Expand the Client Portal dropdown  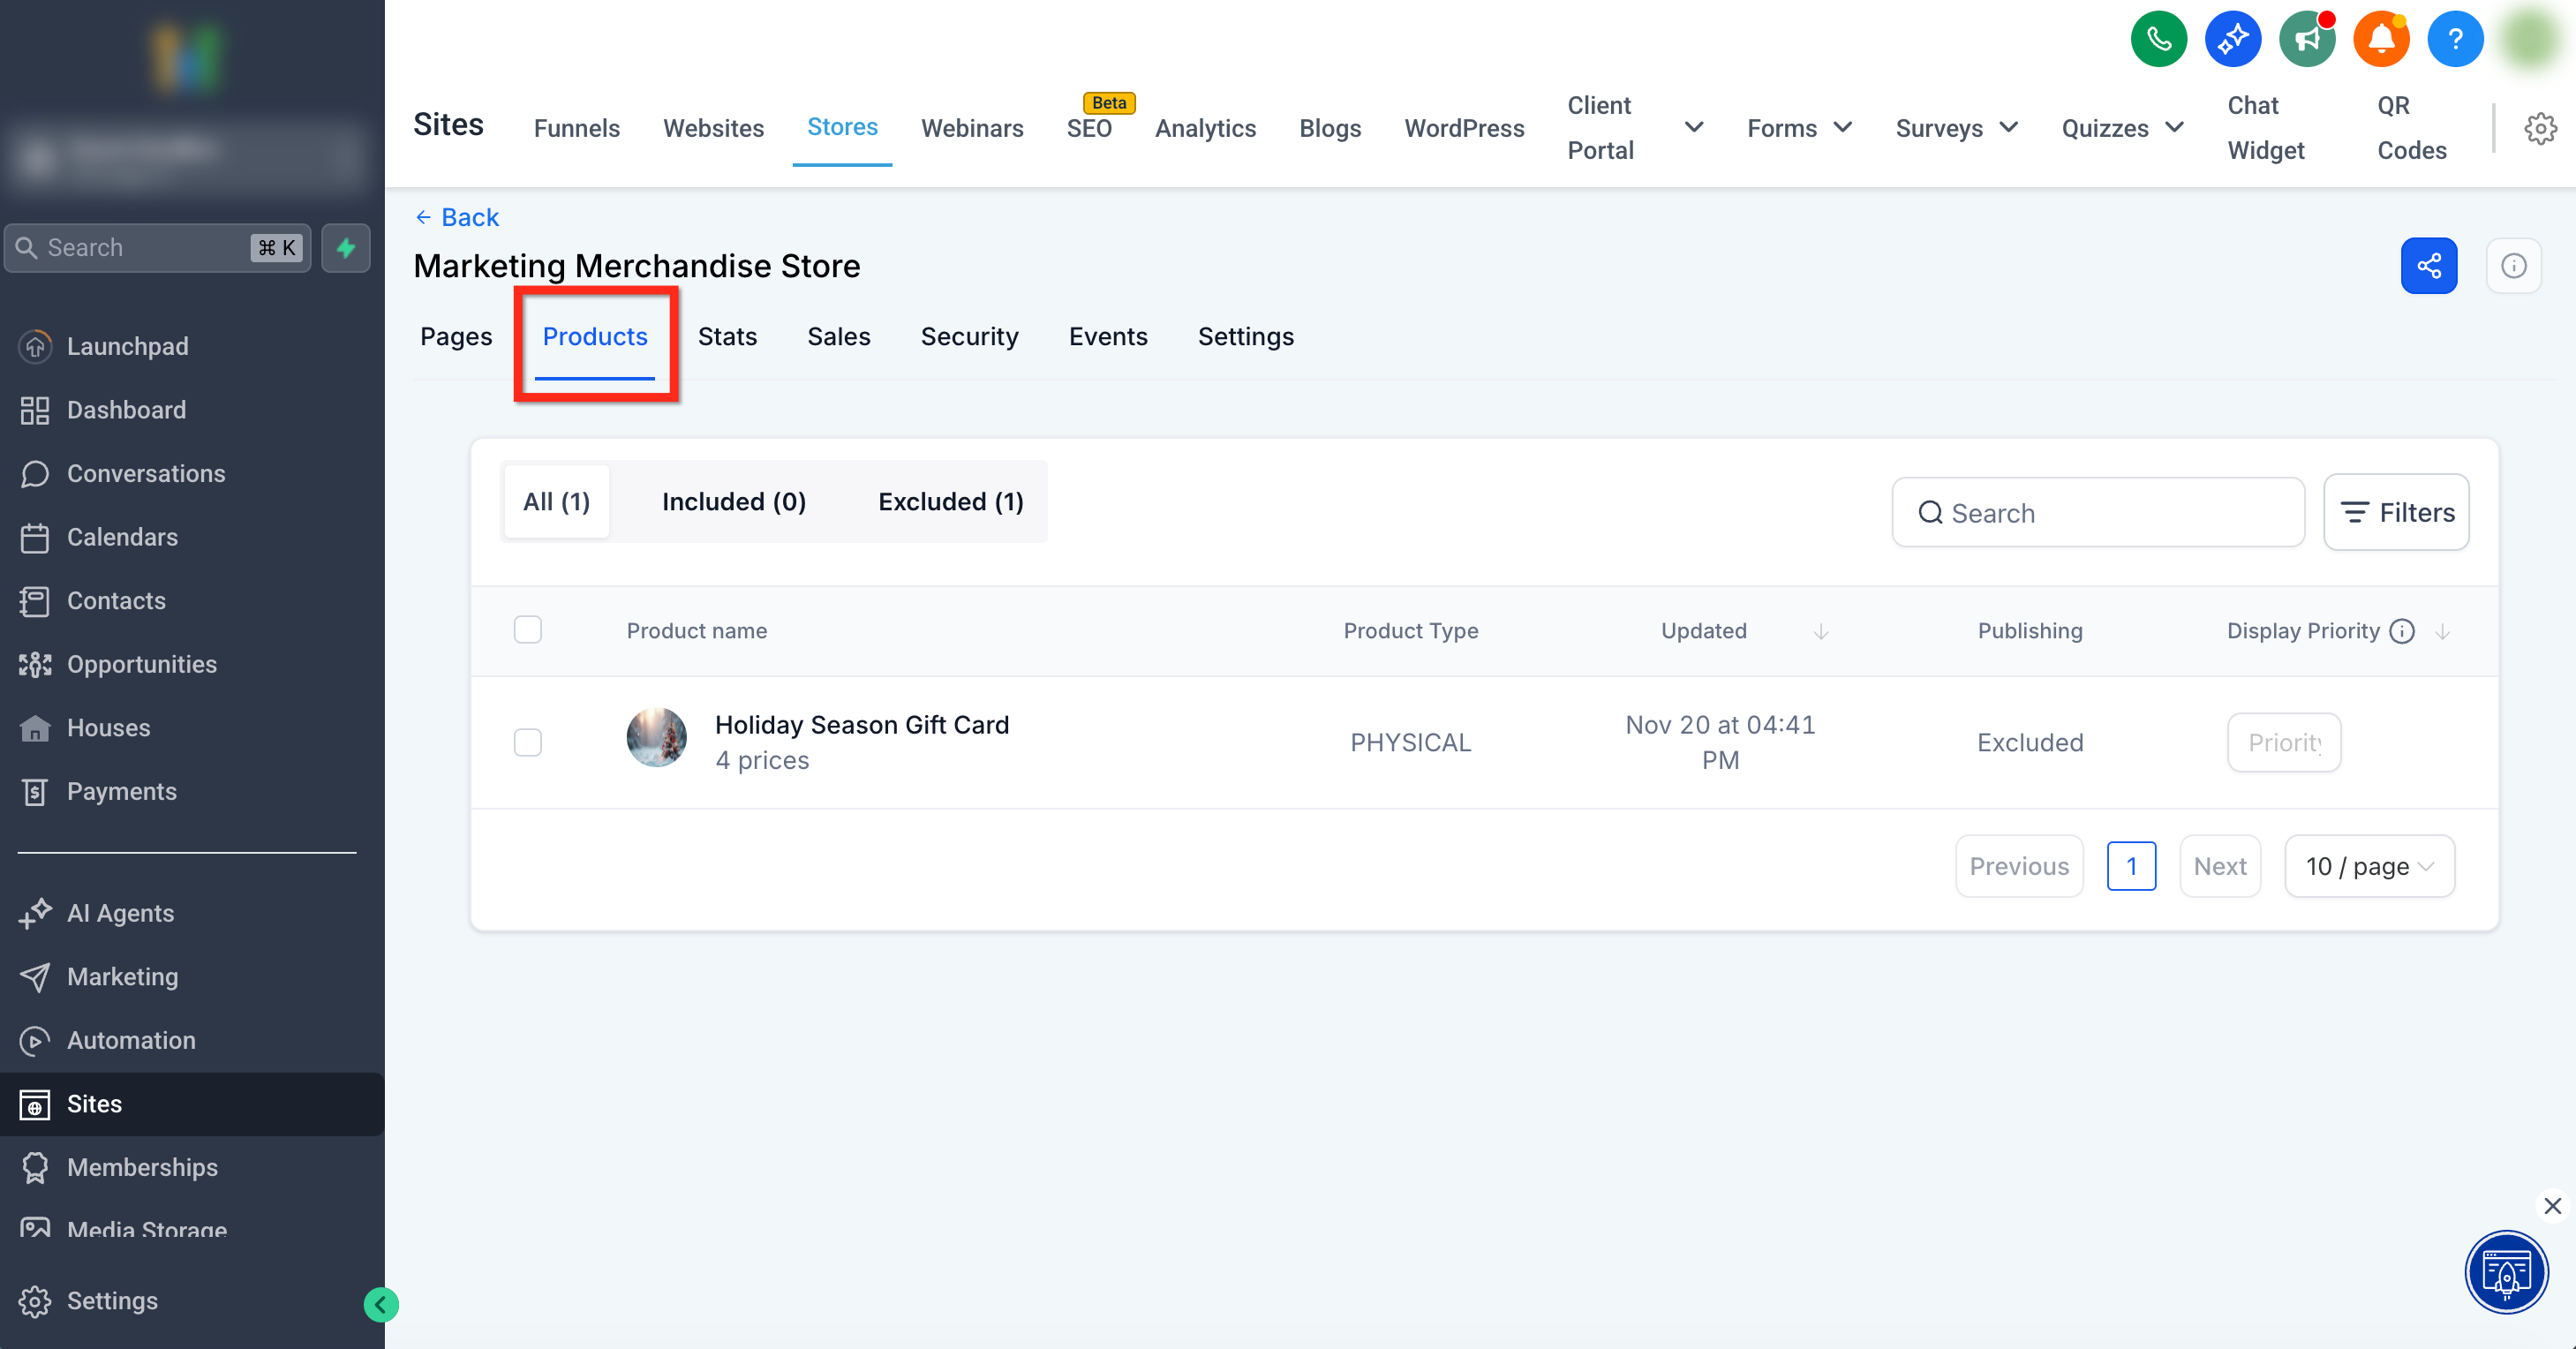[x=1693, y=128]
